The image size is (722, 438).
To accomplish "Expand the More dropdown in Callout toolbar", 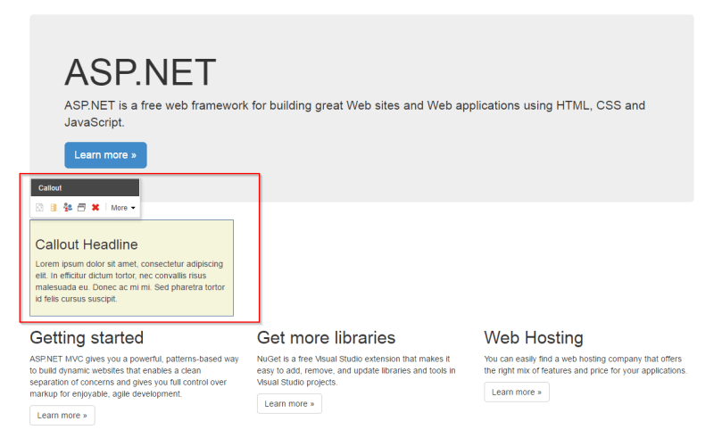I will 123,208.
